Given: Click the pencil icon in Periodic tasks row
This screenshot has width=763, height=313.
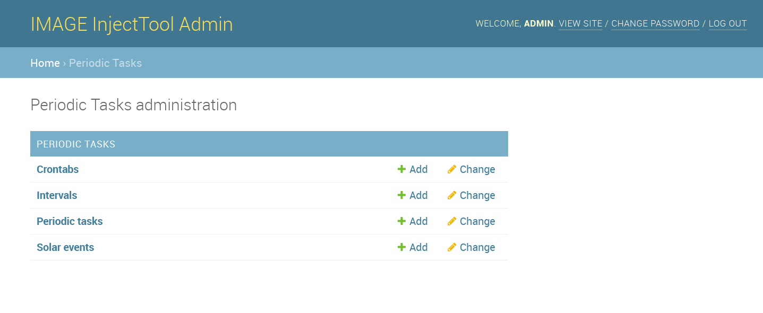Looking at the screenshot, I should click(x=452, y=221).
